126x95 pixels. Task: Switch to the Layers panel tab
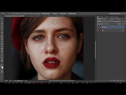tap(98, 17)
